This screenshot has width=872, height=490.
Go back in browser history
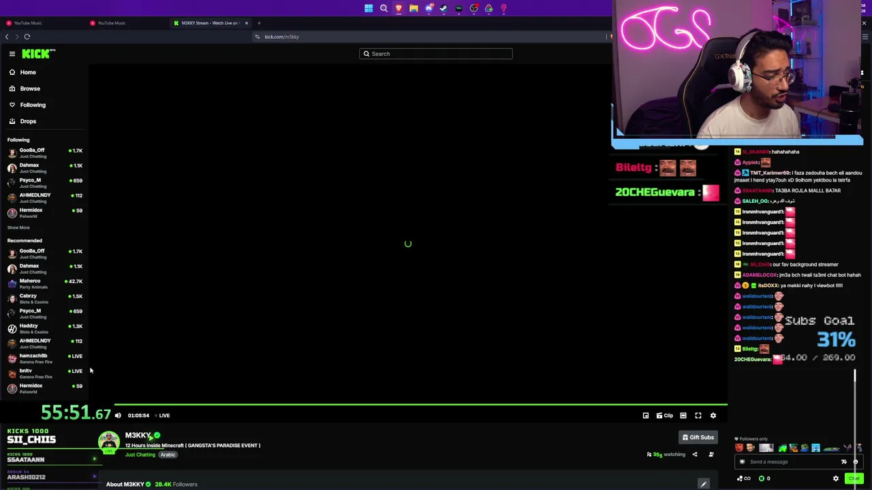pos(7,37)
